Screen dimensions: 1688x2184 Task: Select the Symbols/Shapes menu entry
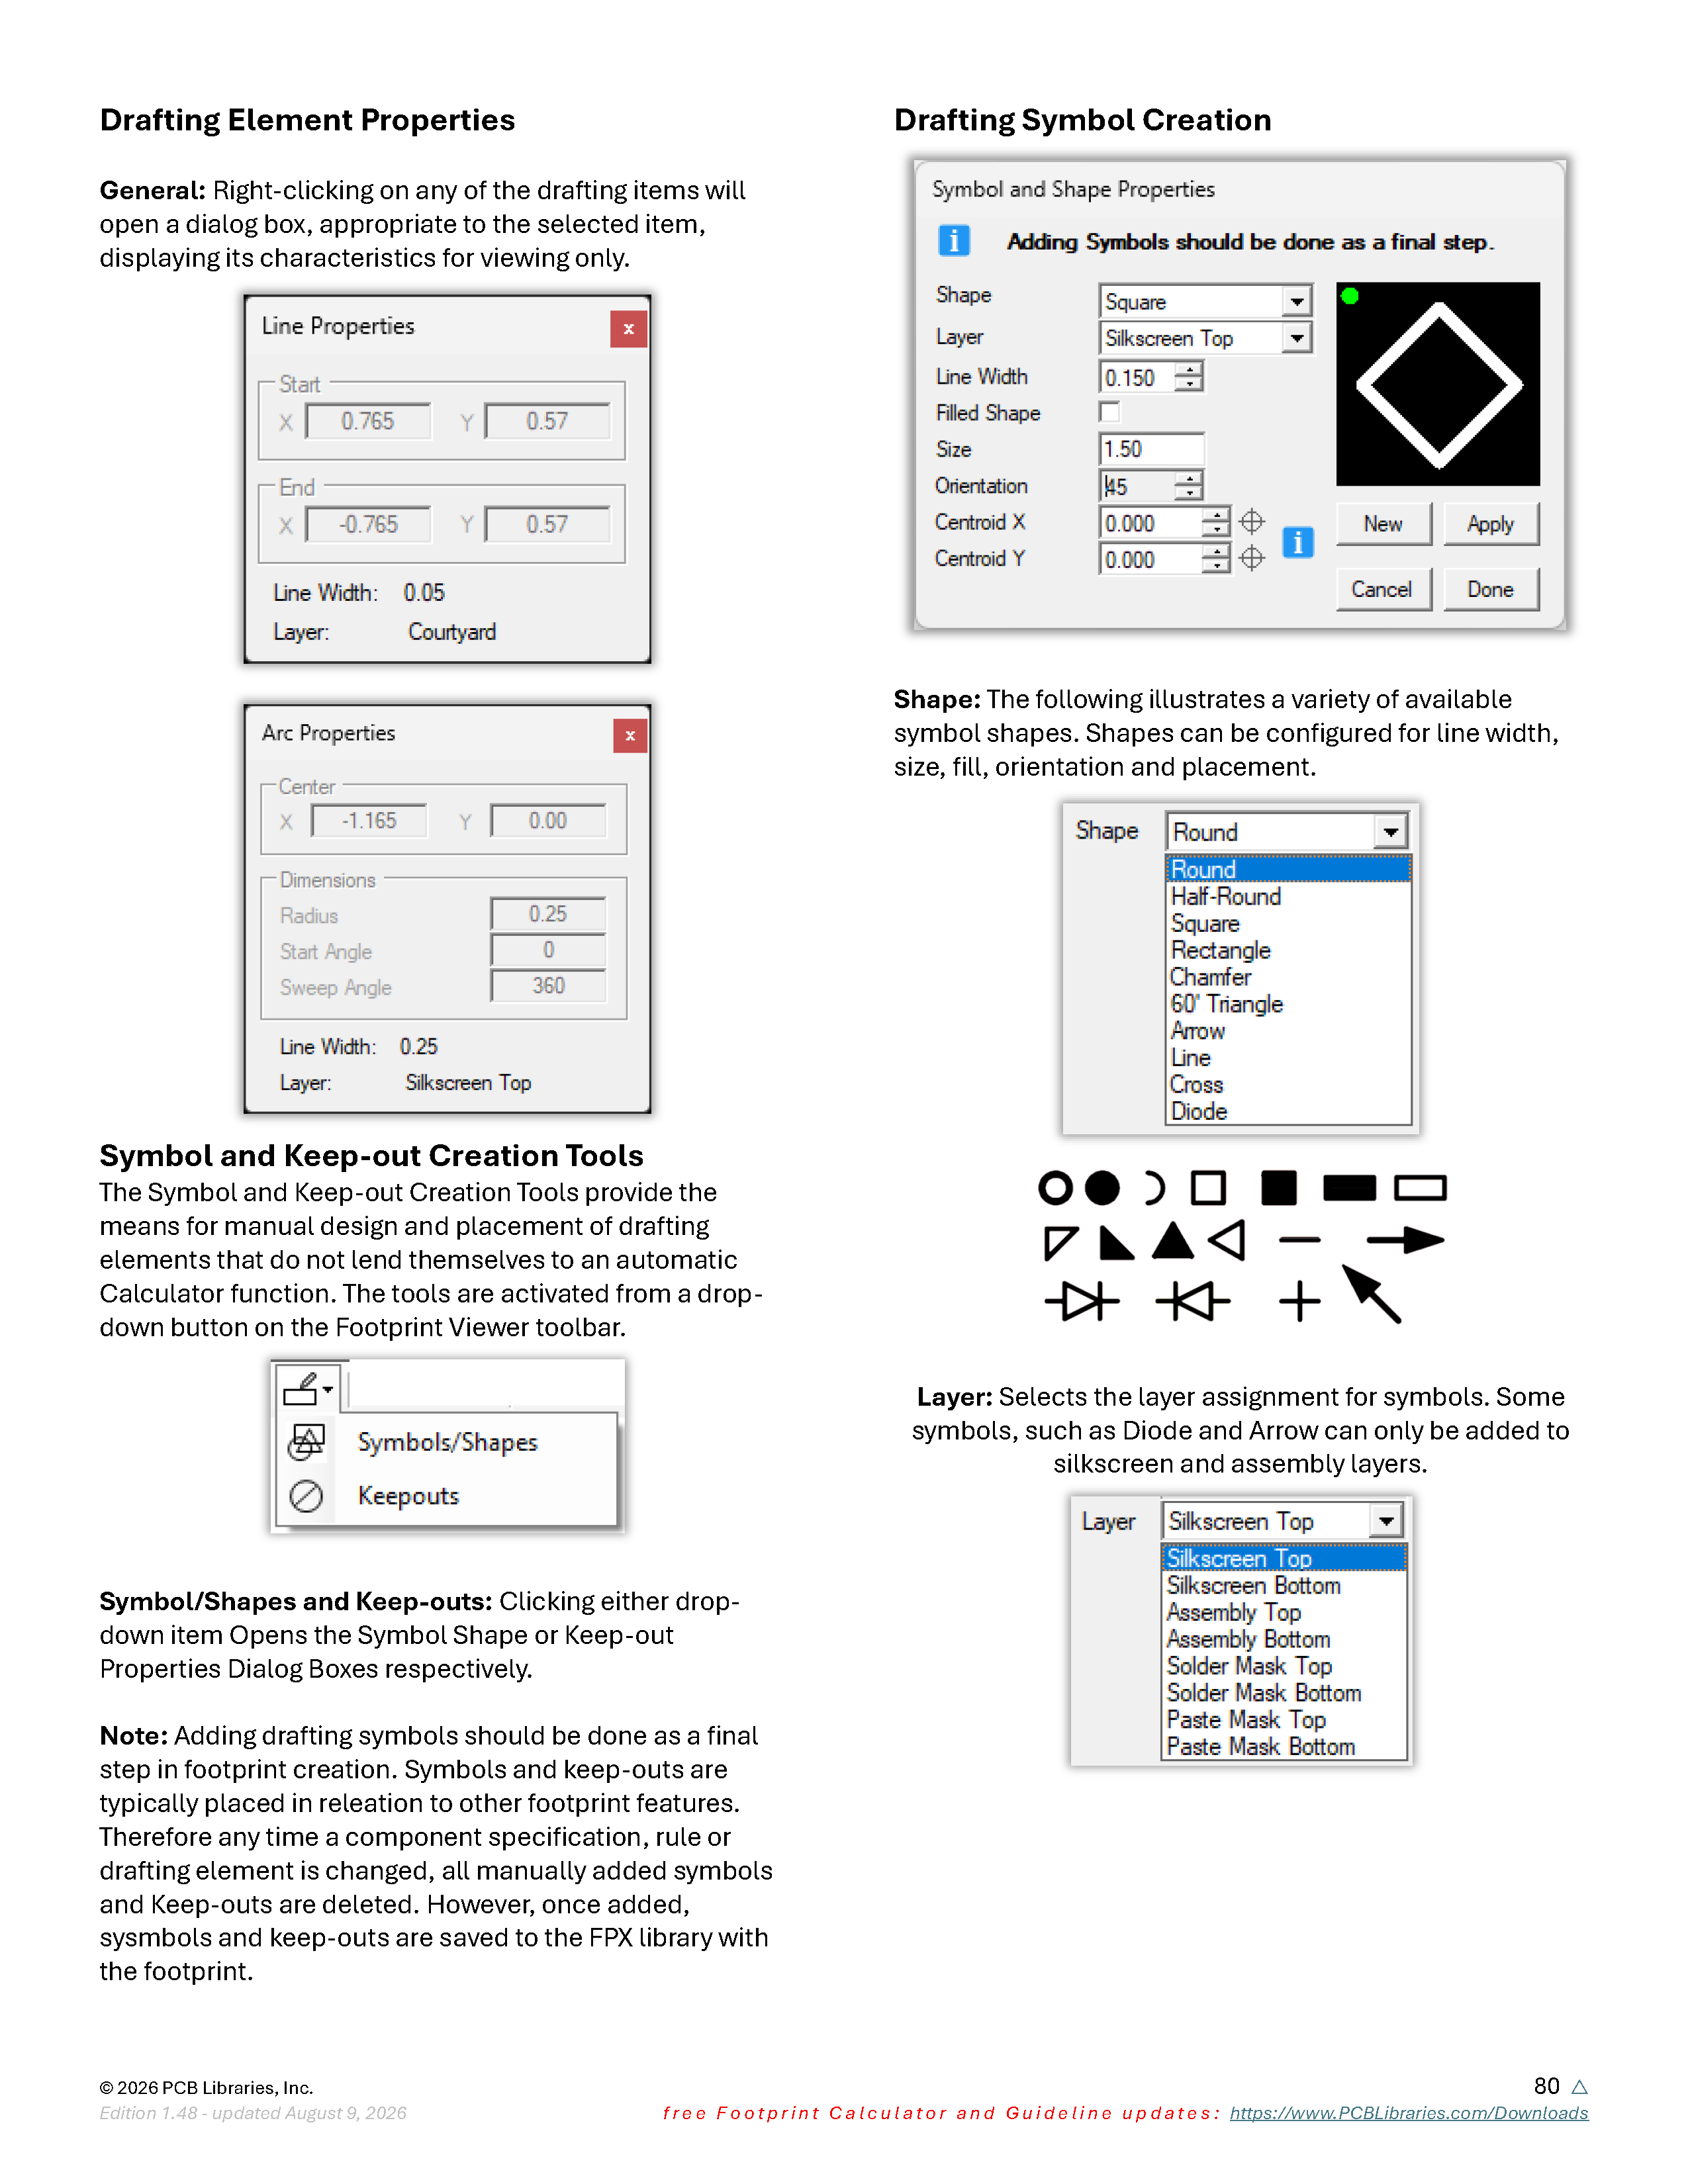coord(447,1442)
